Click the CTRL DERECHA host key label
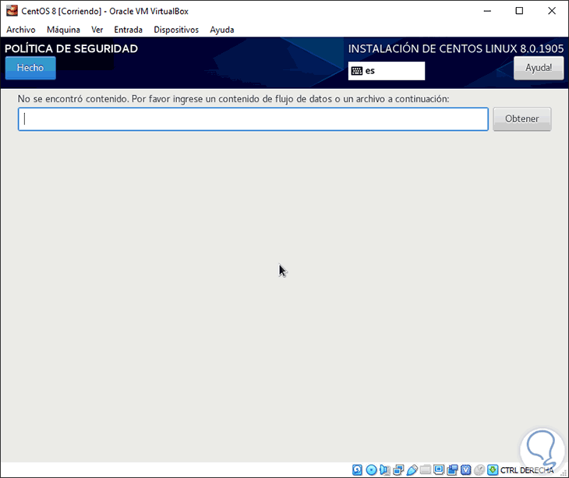Image resolution: width=569 pixels, height=478 pixels. [x=527, y=470]
